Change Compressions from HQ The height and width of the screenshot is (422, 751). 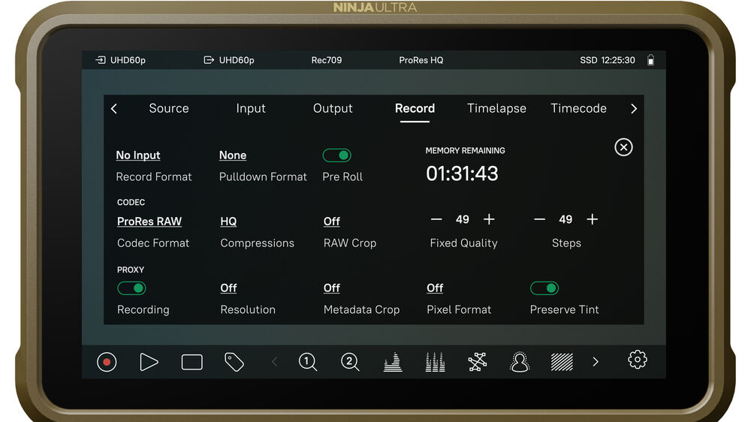pyautogui.click(x=228, y=222)
